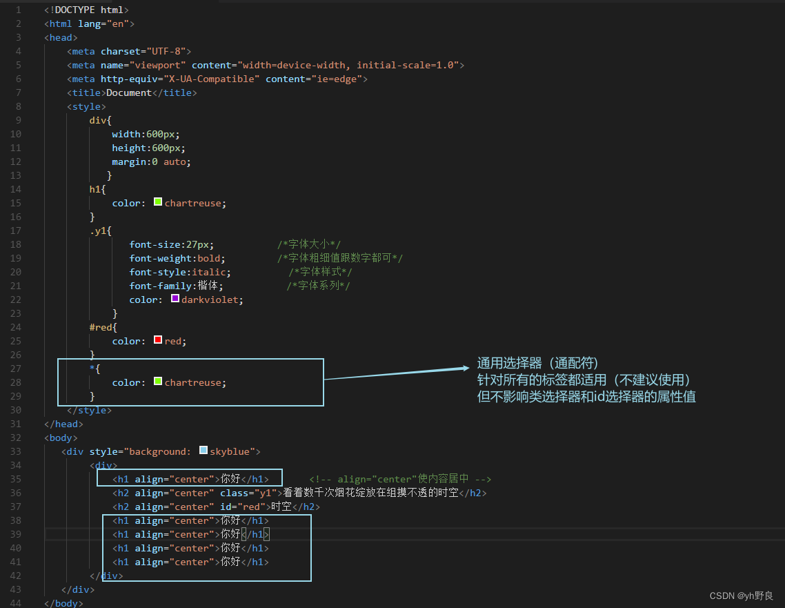This screenshot has width=785, height=608.
Task: Click the chartreuse swatch in the * selector rule
Action: pos(158,381)
